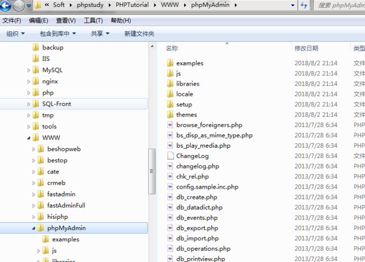The height and width of the screenshot is (262, 365).
Task: Click the Soft breadcrumb in address bar
Action: 58,5
